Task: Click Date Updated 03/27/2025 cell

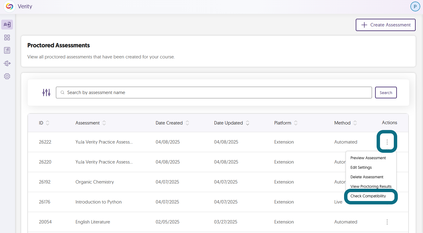Action: pyautogui.click(x=226, y=222)
